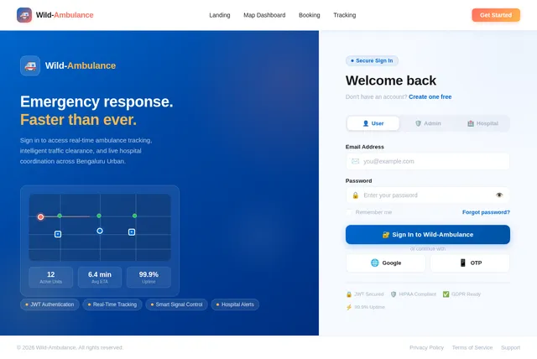Screen dimensions: 537x359
Task: Click the JWT Authentication feature chip
Action: (x=50, y=304)
